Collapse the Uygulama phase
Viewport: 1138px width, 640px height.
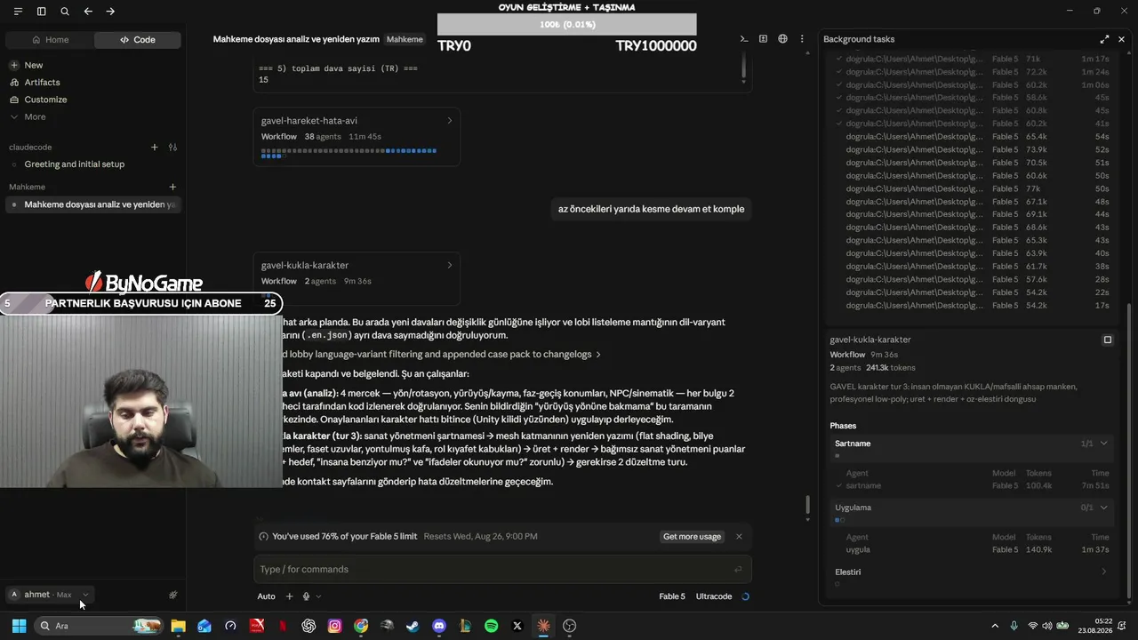1103,508
